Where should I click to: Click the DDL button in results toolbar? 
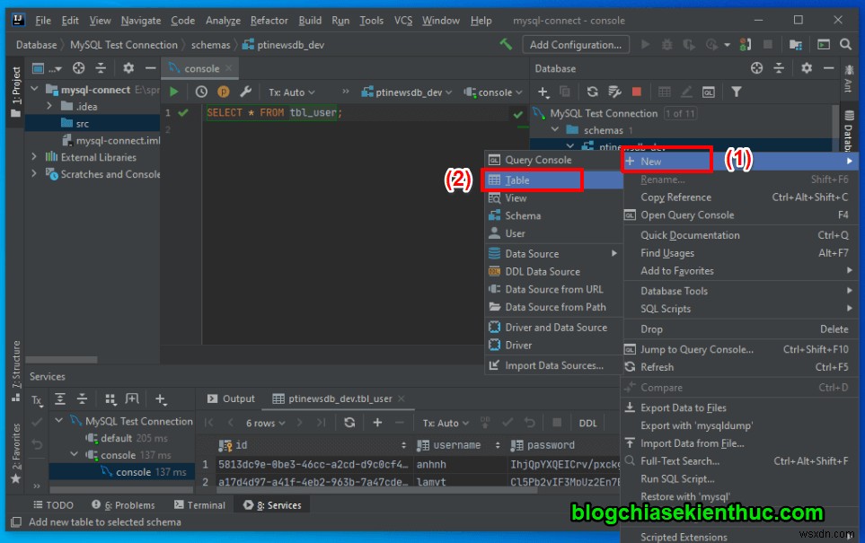tap(589, 421)
